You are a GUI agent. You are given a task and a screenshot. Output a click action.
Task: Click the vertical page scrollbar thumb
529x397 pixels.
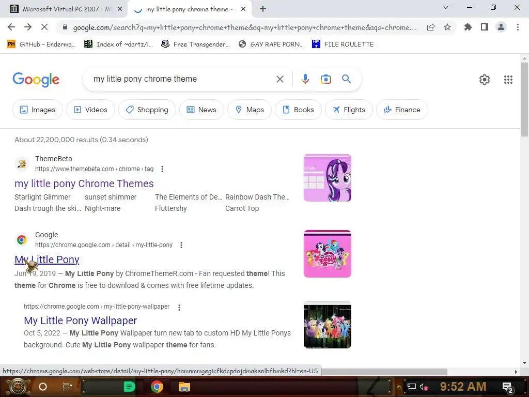click(x=524, y=100)
